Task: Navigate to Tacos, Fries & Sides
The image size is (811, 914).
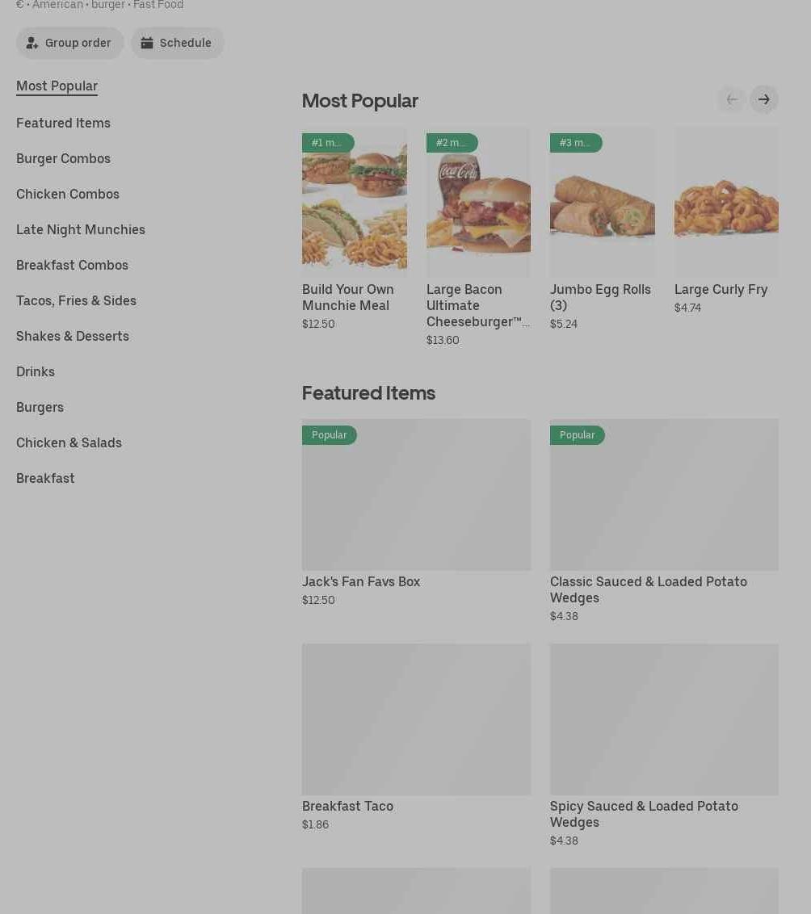Action: (76, 300)
